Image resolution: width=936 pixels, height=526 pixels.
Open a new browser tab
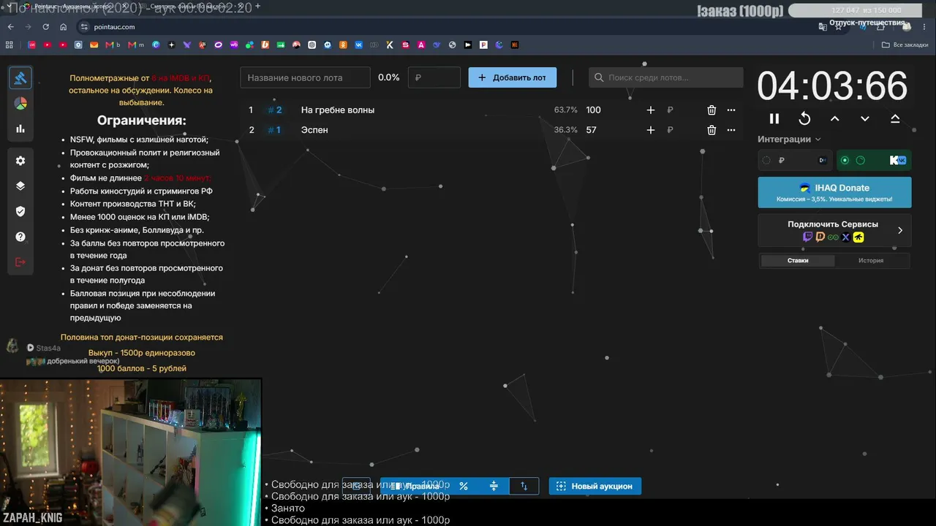[x=257, y=7]
